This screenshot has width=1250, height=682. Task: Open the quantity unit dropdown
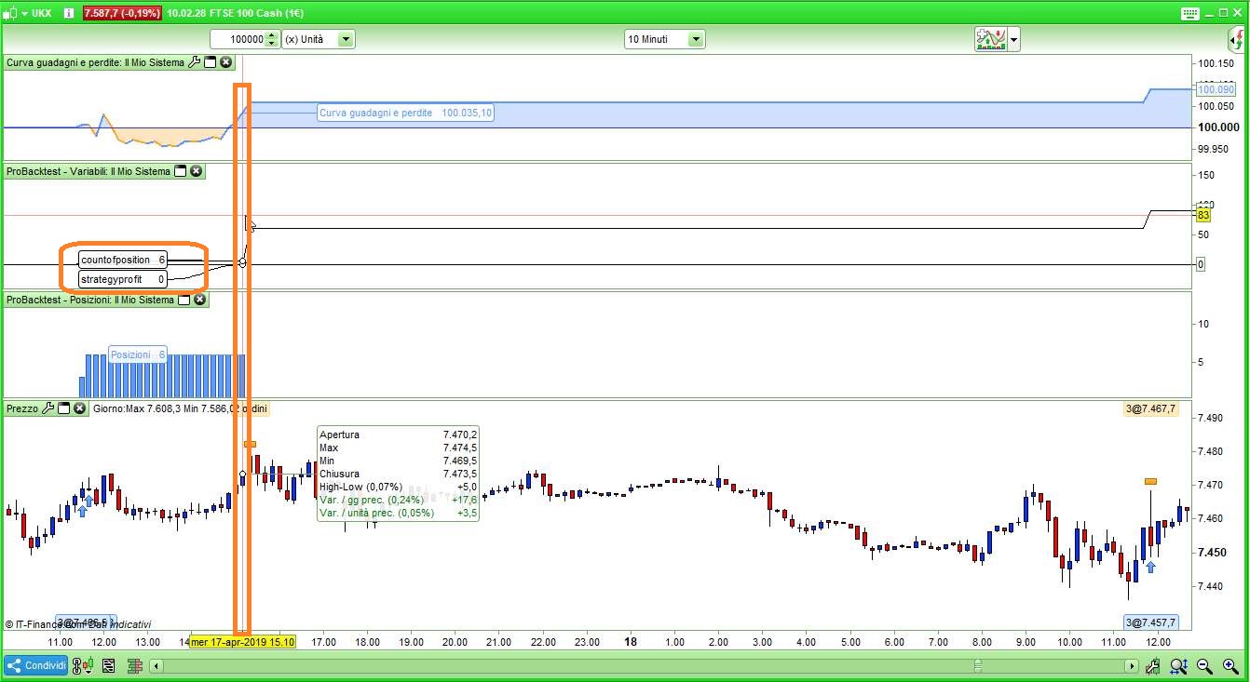[346, 39]
